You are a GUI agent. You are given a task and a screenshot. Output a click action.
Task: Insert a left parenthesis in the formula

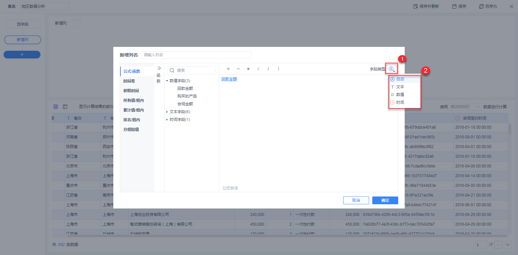point(268,69)
